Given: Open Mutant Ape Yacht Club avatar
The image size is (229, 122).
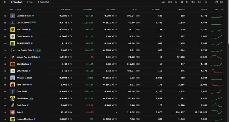Looking at the screenshot, I should point(13,57).
